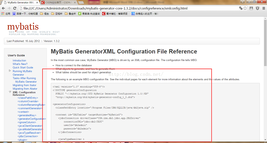
Task: Open the 白槐佳人的主页 bookmark
Action: coord(145,13)
